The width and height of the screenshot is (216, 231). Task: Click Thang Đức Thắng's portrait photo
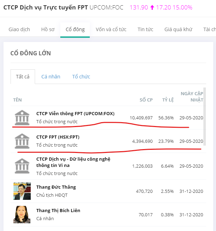click(x=22, y=191)
